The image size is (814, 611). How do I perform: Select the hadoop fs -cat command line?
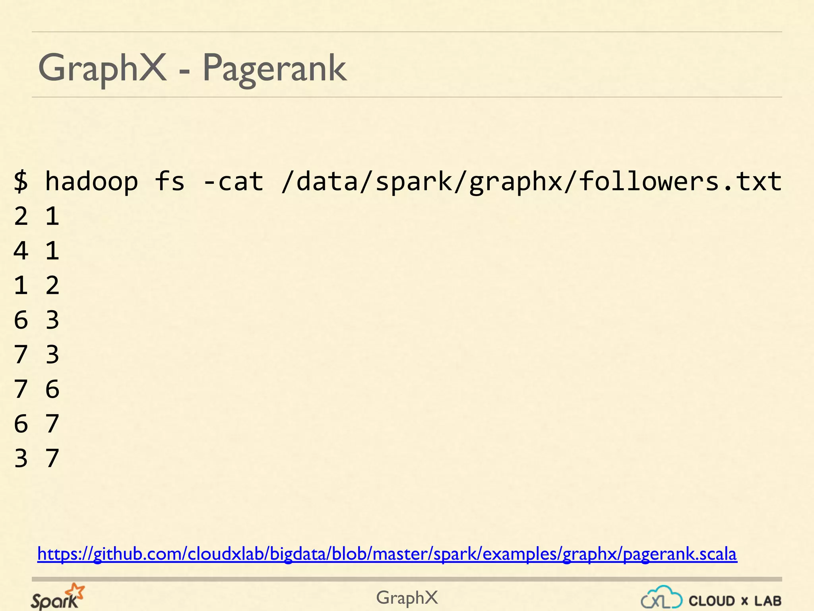point(398,182)
